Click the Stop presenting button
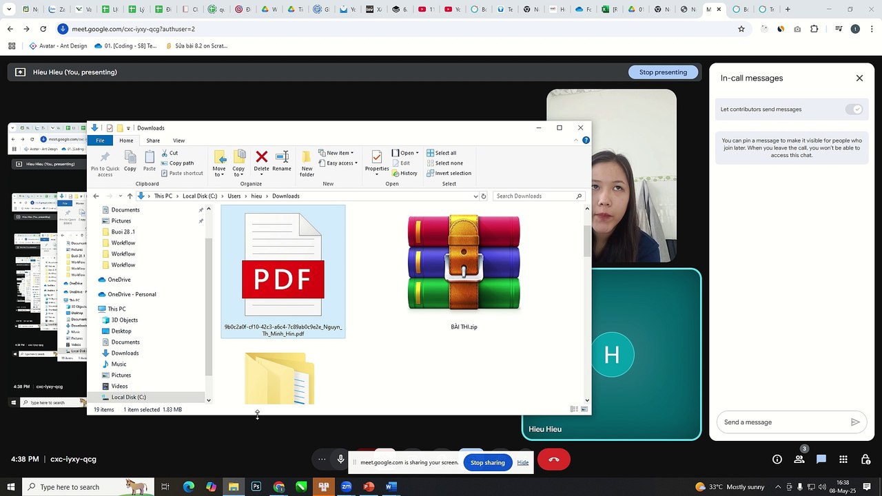The image size is (882, 496). coord(663,72)
